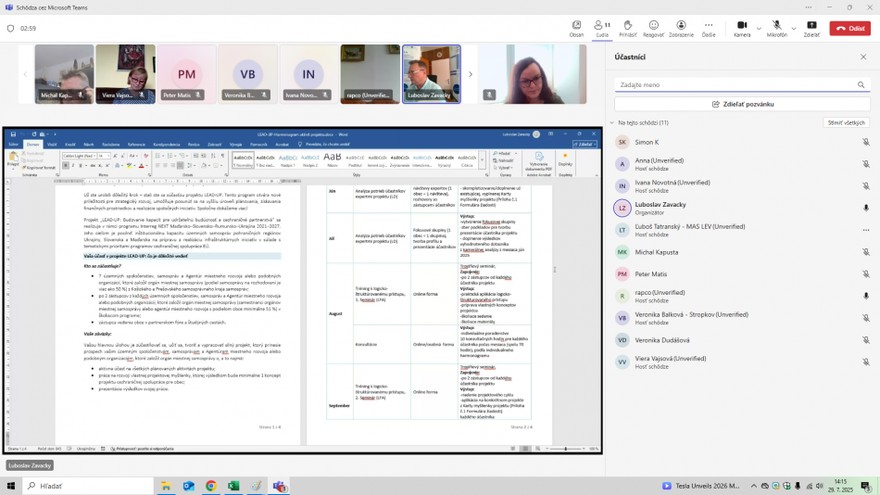Viewport: 880px width, 495px height.
Task: Click the mic icon in Ivana Novotná's row
Action: coord(866,186)
